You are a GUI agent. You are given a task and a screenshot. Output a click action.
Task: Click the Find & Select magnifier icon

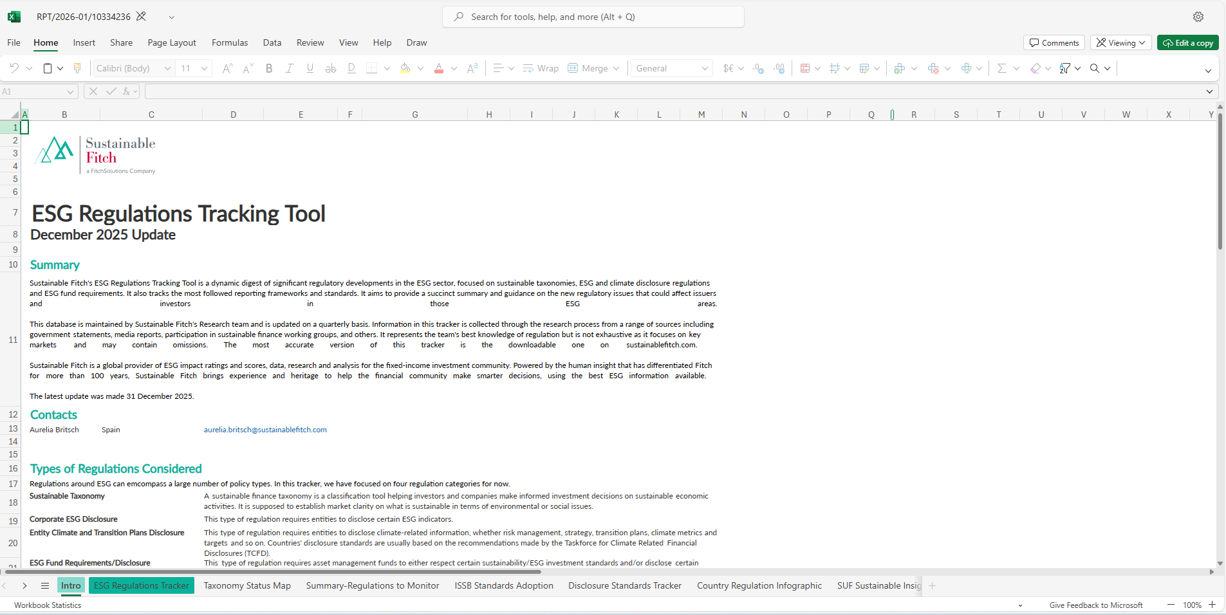(1095, 68)
